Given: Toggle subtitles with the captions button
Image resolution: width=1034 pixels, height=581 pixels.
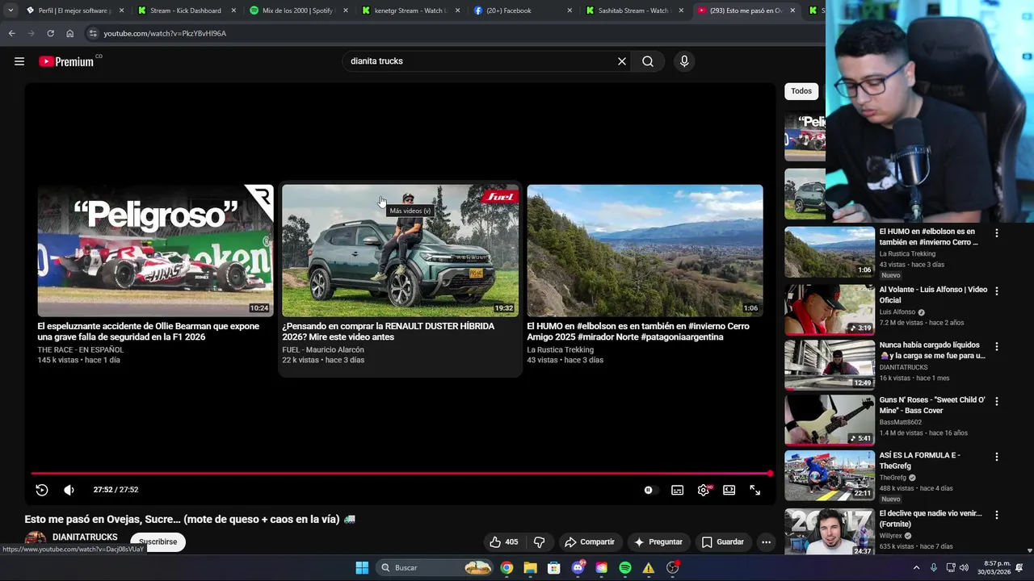Looking at the screenshot, I should tap(677, 490).
